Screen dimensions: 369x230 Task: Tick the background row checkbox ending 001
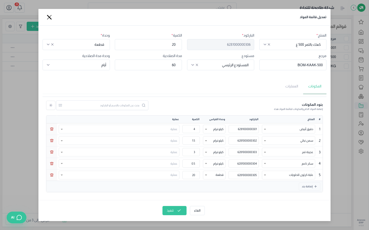[x=346, y=48]
